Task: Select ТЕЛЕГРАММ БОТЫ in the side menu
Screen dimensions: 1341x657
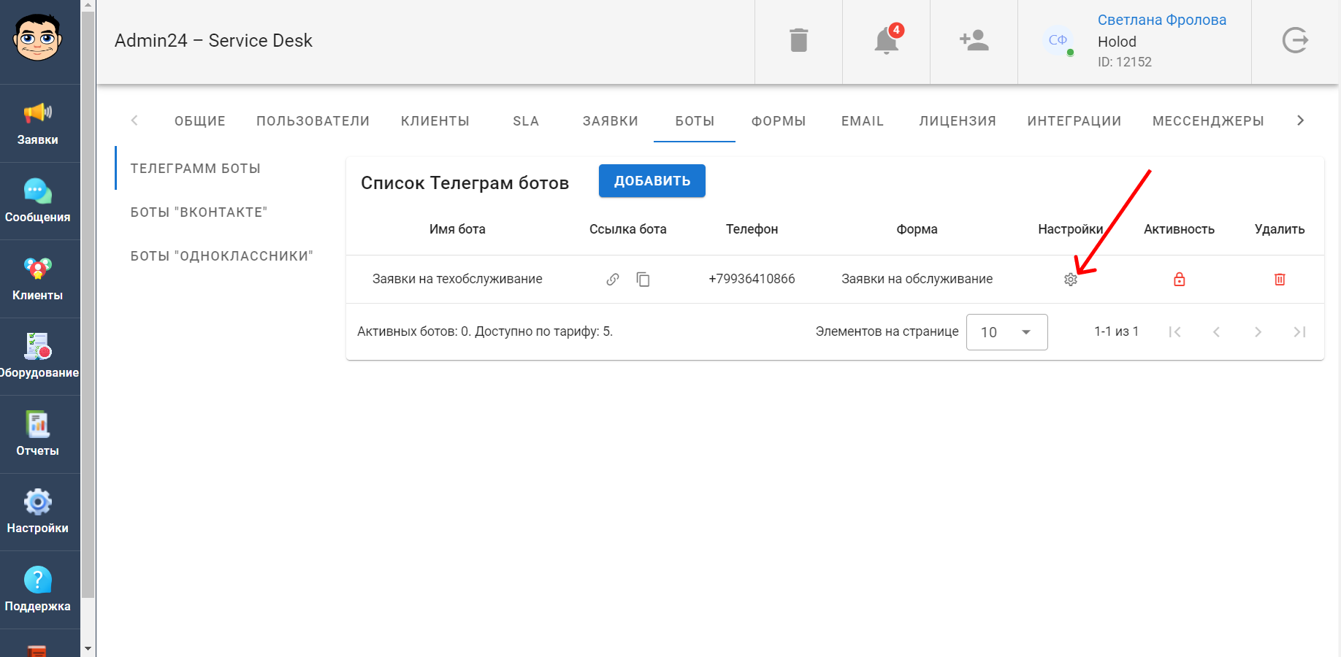Action: 196,169
